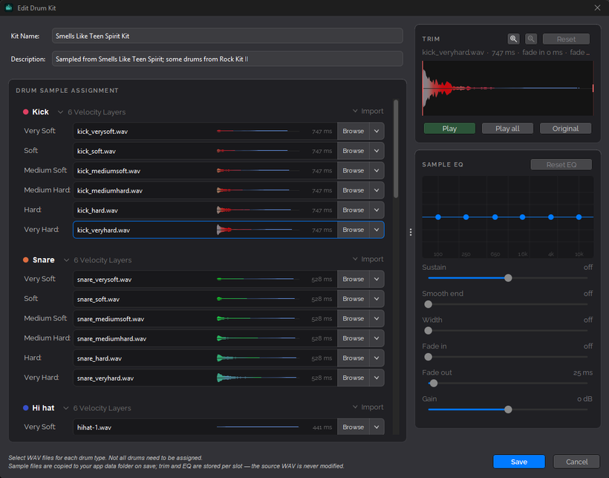The height and width of the screenshot is (478, 609).
Task: Click the app icon in title bar
Action: click(9, 7)
